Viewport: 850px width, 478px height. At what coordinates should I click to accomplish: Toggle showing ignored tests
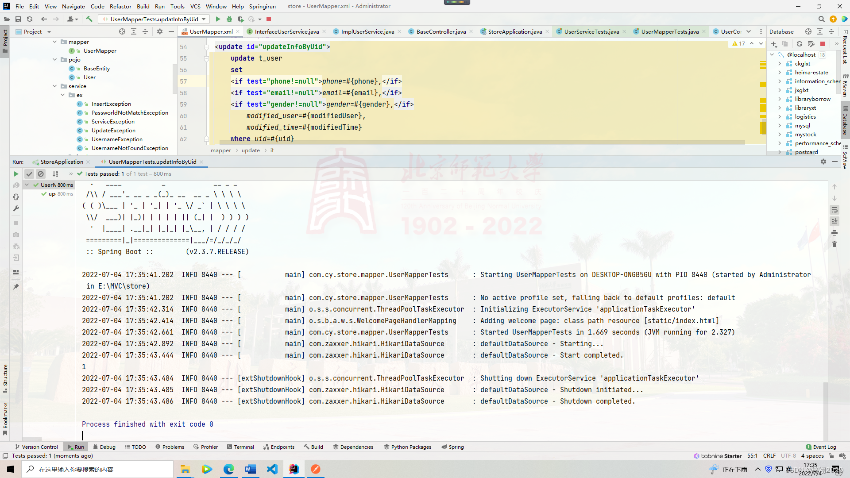[x=41, y=173]
